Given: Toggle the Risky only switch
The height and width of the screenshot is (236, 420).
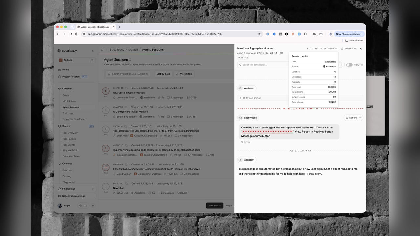Looking at the screenshot, I should point(349,65).
